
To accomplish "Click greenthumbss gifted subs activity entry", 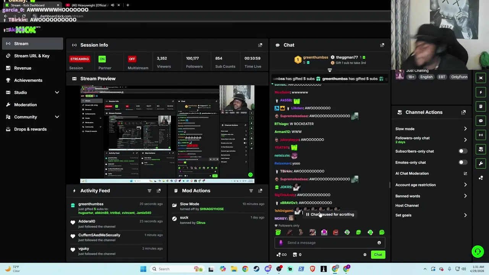I will [116, 208].
